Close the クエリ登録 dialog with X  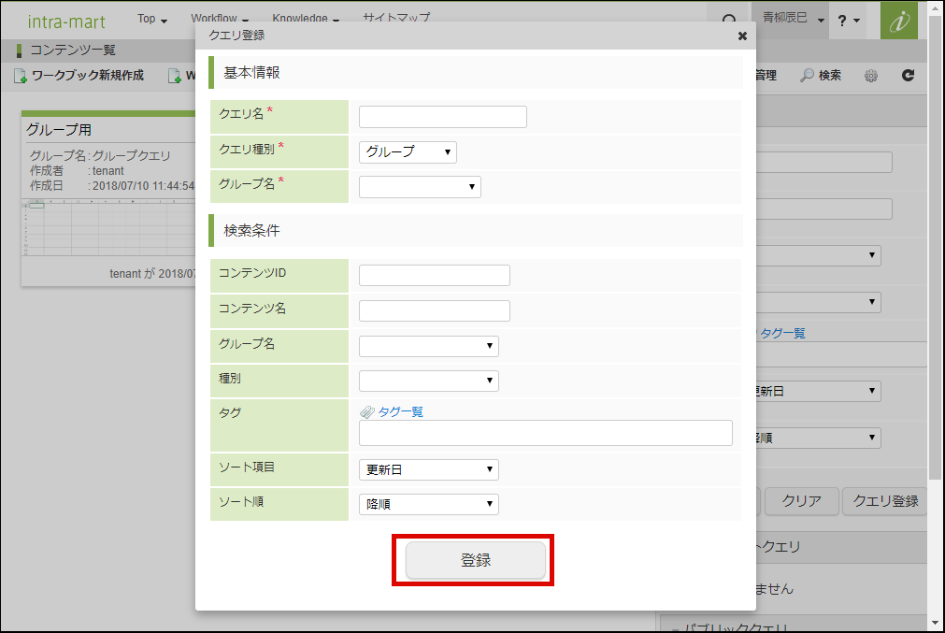point(742,36)
